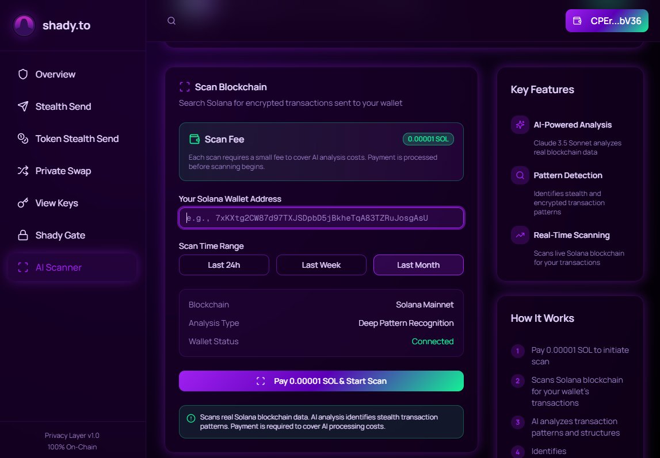Click 100% On-Chain footer text
This screenshot has width=660, height=458.
pos(72,447)
